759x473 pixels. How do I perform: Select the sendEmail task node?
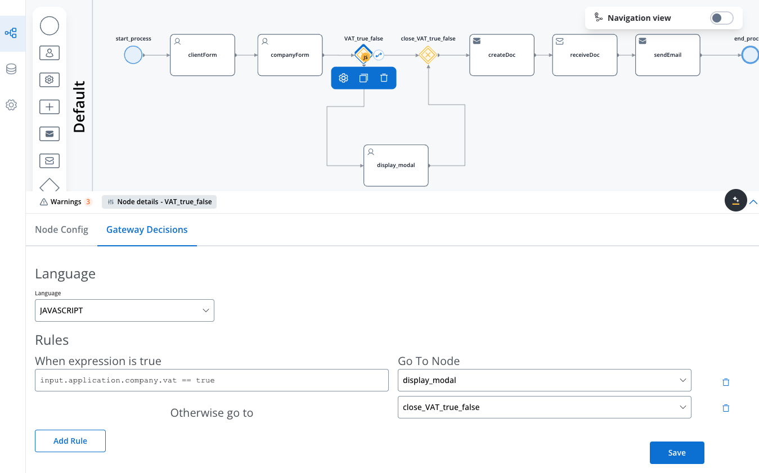click(x=668, y=55)
